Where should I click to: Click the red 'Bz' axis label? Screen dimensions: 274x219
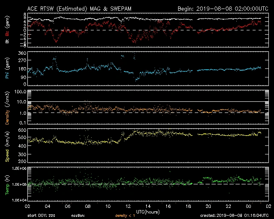point(7,33)
